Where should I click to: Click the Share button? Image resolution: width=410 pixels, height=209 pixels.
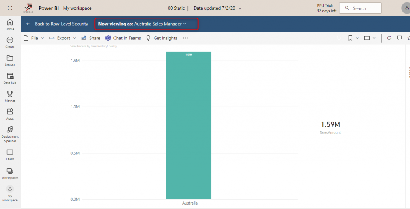tap(91, 38)
